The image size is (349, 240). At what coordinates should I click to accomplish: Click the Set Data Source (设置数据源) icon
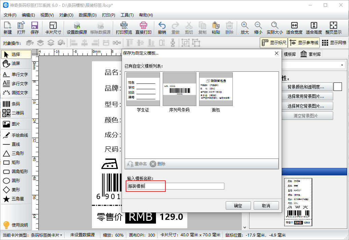[x=77, y=28]
